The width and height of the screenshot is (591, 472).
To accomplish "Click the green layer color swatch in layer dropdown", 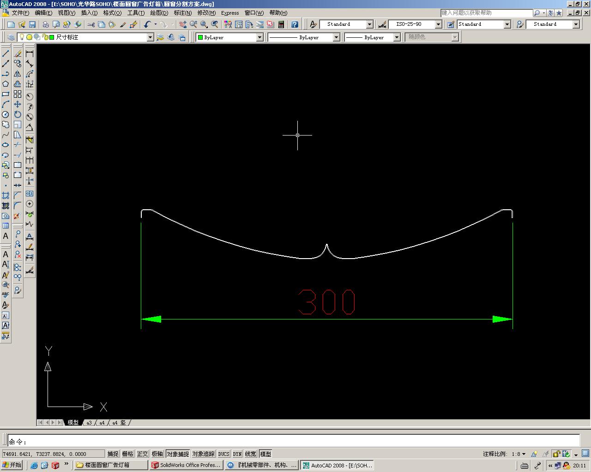I will point(52,37).
